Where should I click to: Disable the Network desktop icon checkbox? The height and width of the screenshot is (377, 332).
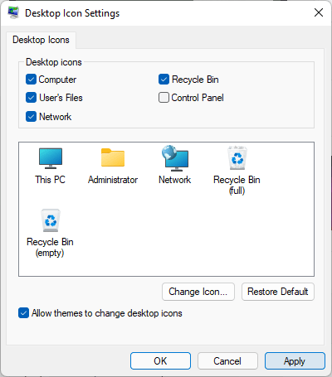point(31,117)
